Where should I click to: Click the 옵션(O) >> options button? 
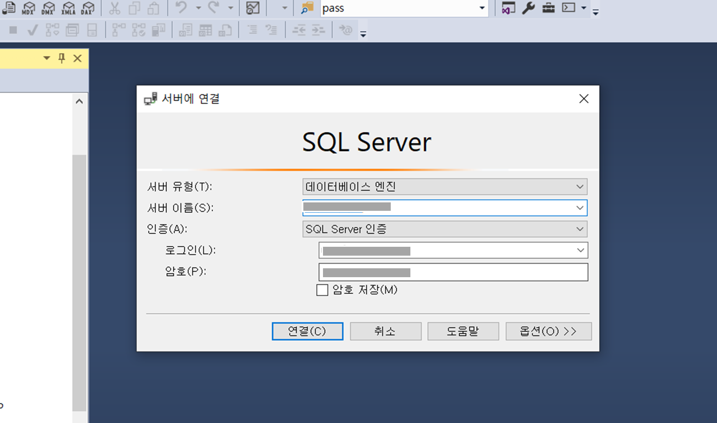point(549,331)
